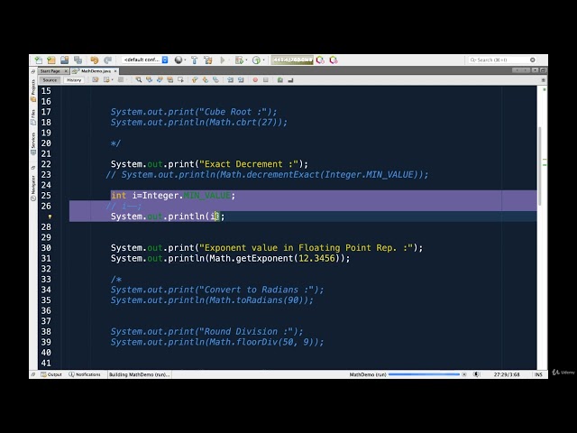Open the Files side panel
577x433 pixels.
tap(33, 117)
